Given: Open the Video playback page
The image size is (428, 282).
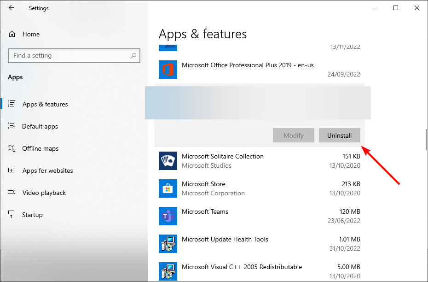Looking at the screenshot, I should point(44,193).
